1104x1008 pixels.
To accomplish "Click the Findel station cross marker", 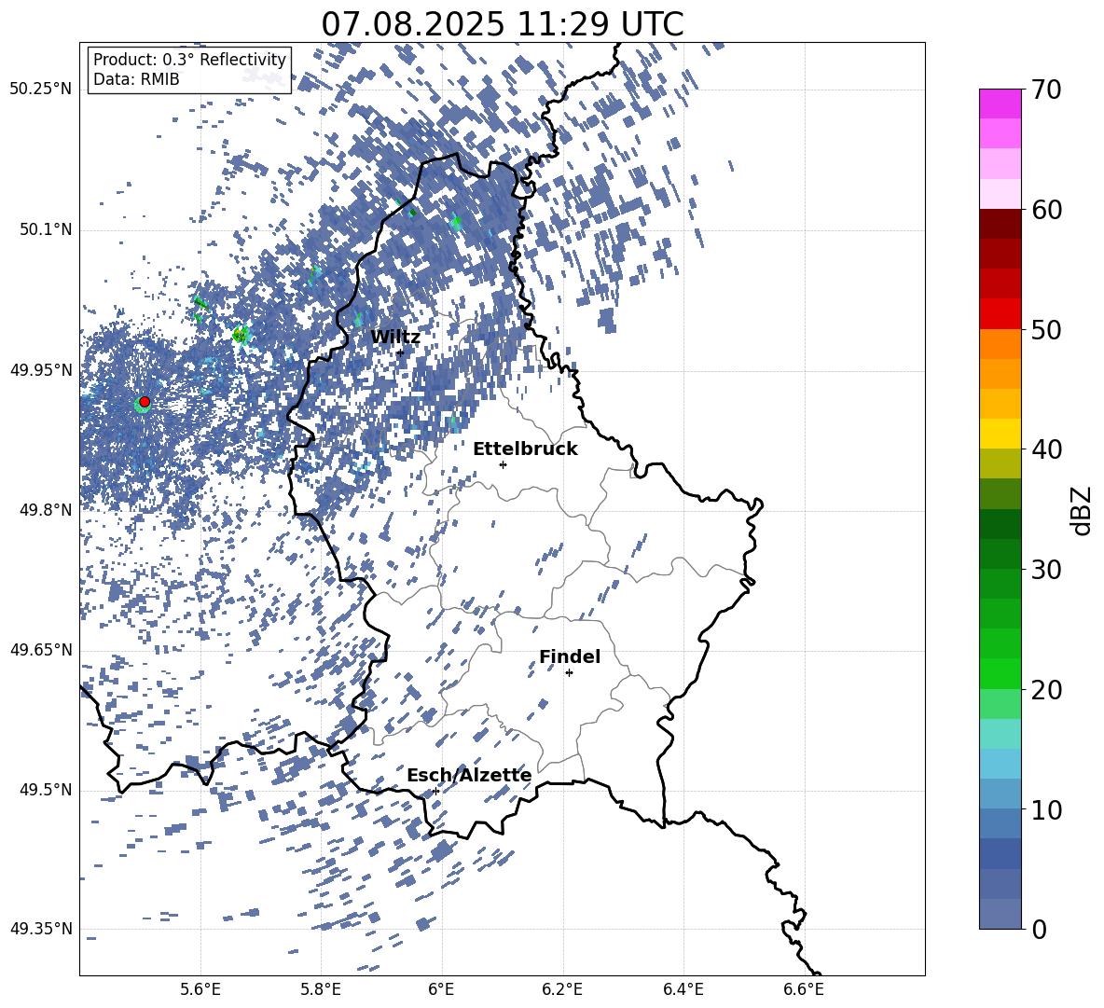I will pyautogui.click(x=569, y=673).
